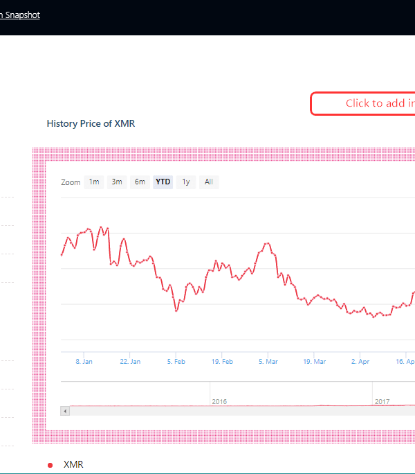The width and height of the screenshot is (415, 474).
Task: Show All price history range
Action: point(208,182)
